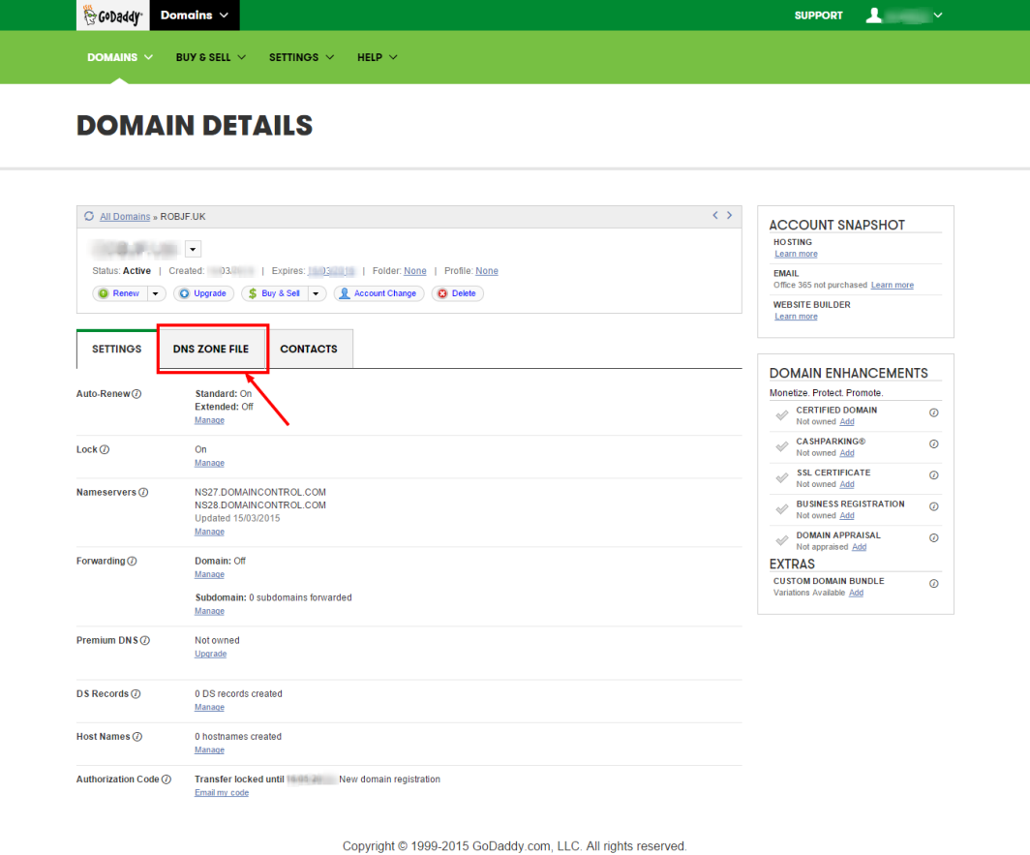The width and height of the screenshot is (1030, 855).
Task: Click the Account Change person icon
Action: point(347,292)
